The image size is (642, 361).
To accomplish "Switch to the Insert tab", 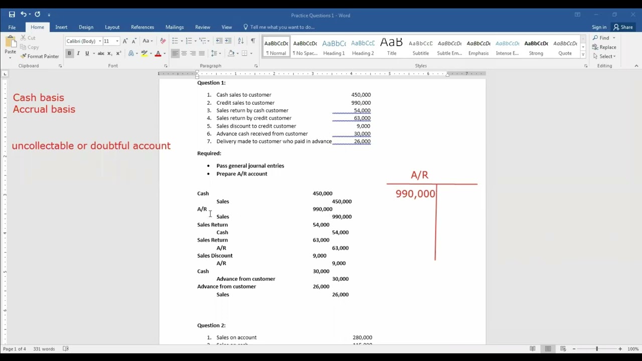I will coord(61,27).
